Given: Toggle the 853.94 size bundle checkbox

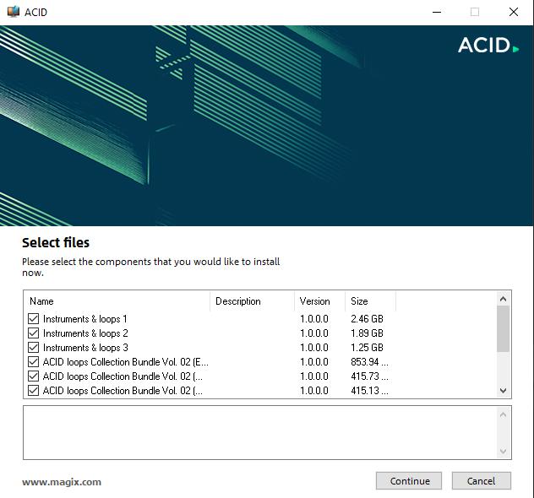Looking at the screenshot, I should pyautogui.click(x=34, y=361).
